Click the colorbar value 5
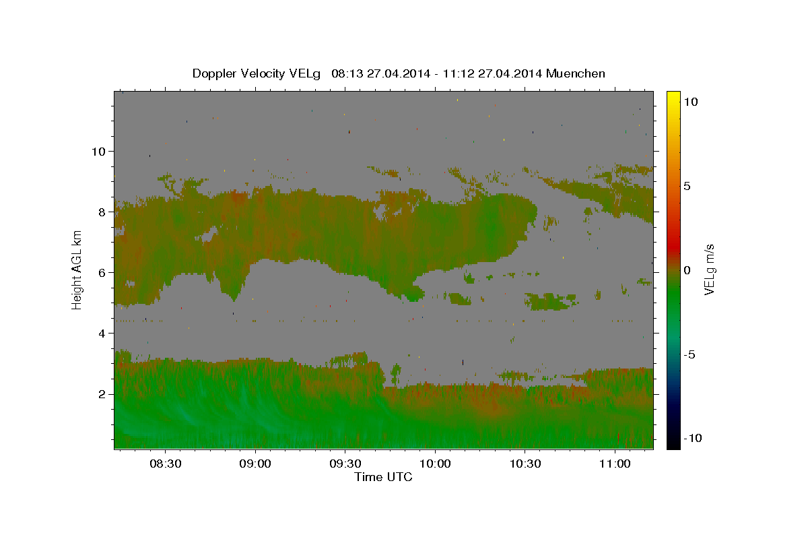808x539 pixels. [687, 186]
